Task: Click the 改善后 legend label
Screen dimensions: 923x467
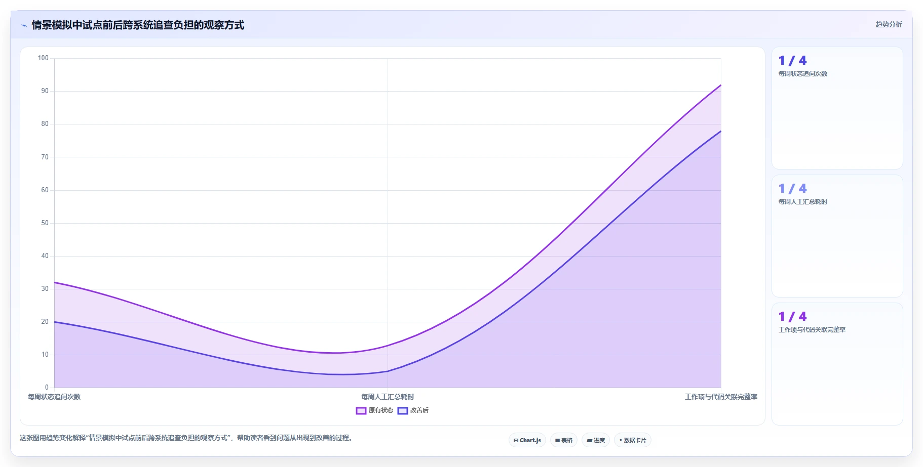Action: [x=419, y=410]
